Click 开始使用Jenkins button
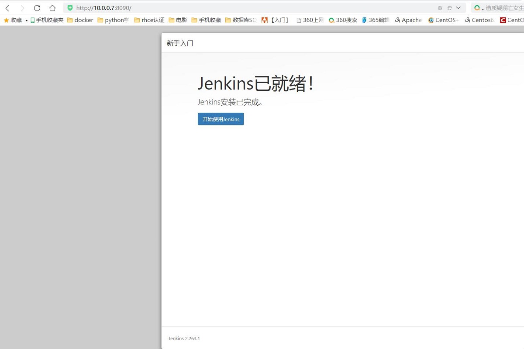This screenshot has width=524, height=349. click(x=221, y=119)
